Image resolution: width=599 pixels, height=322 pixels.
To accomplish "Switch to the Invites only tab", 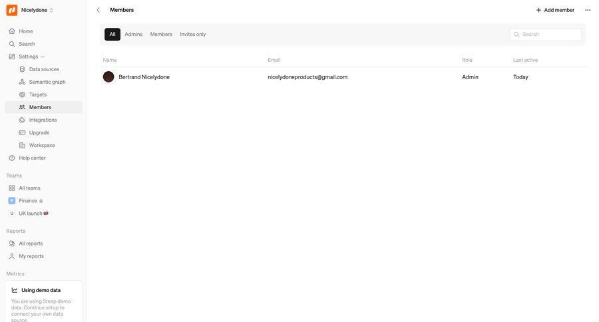I will 193,35.
